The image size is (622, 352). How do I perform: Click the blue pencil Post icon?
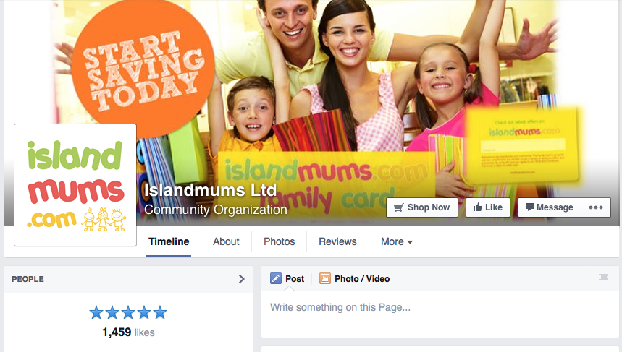tap(276, 278)
